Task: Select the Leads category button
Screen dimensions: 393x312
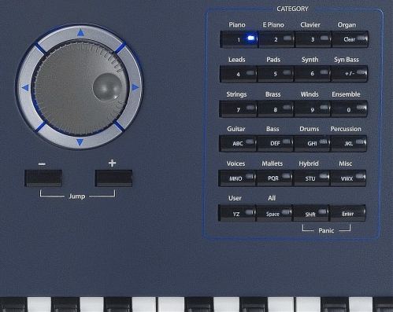Action: click(239, 74)
